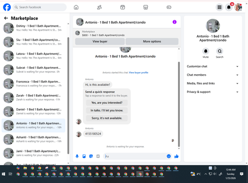Open the Windows action center notification icon

pos(242,174)
